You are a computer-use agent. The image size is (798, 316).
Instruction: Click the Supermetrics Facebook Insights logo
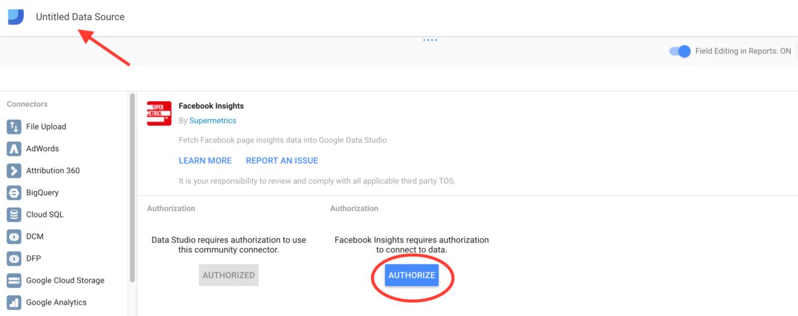click(160, 114)
